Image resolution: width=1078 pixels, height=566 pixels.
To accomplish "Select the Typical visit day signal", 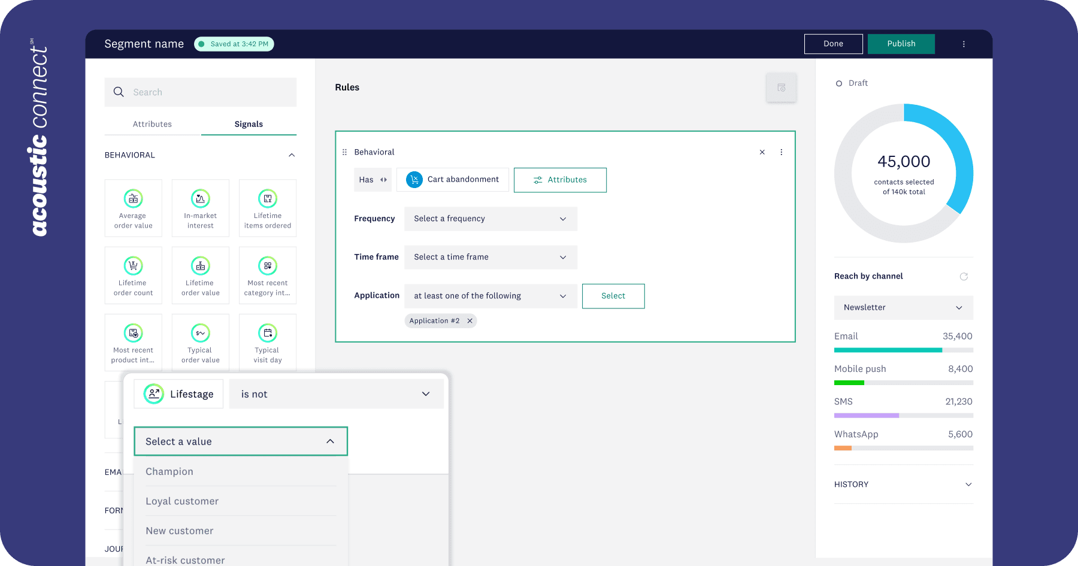I will coord(267,342).
